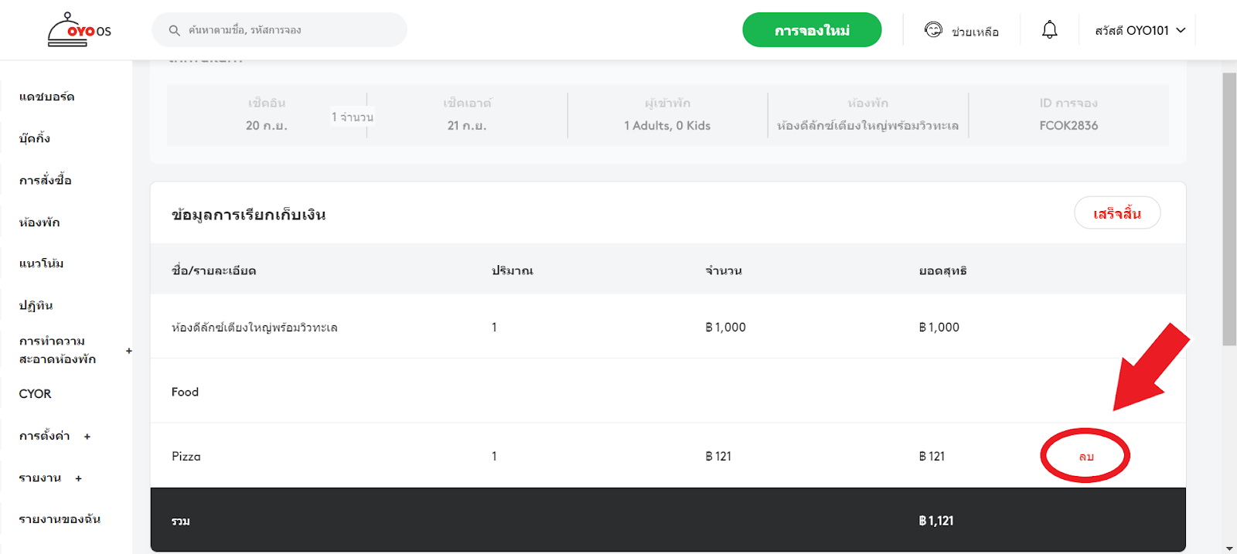Open the notification bell
This screenshot has height=554, width=1237.
click(1049, 29)
